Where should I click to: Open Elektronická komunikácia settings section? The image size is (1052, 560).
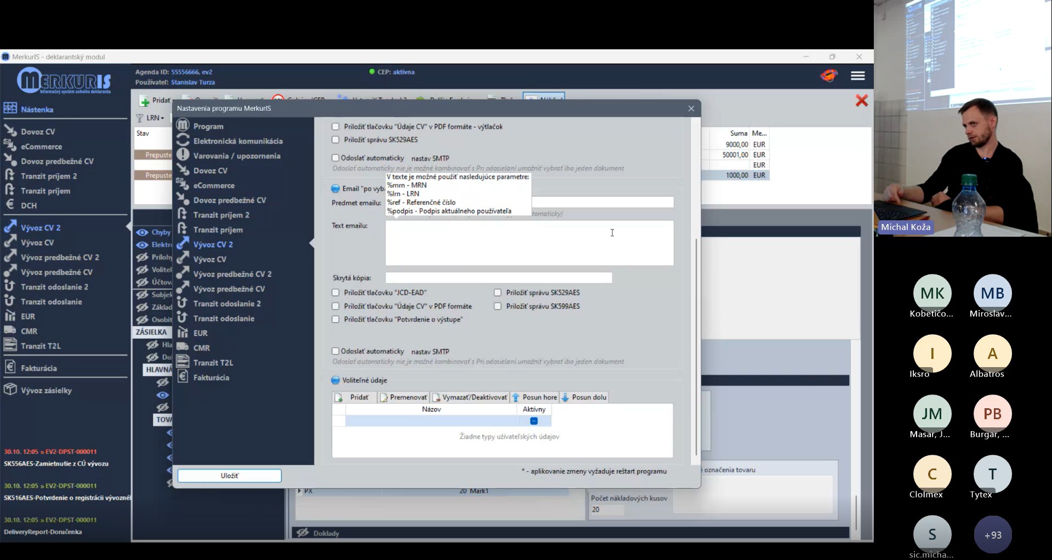[237, 141]
